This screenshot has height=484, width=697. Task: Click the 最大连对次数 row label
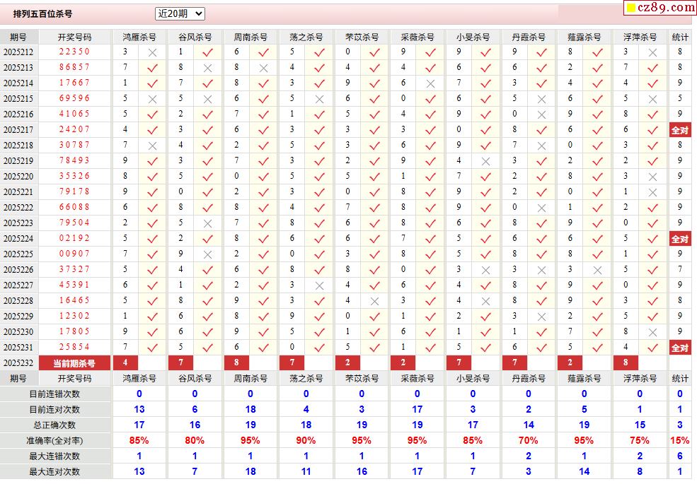(x=54, y=471)
